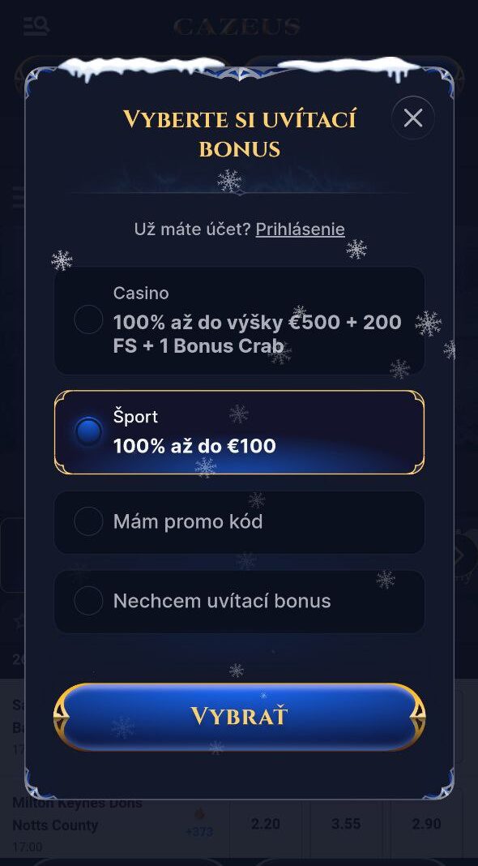
Task: Choose the Nechcem uvítací bonus option
Action: pos(240,601)
